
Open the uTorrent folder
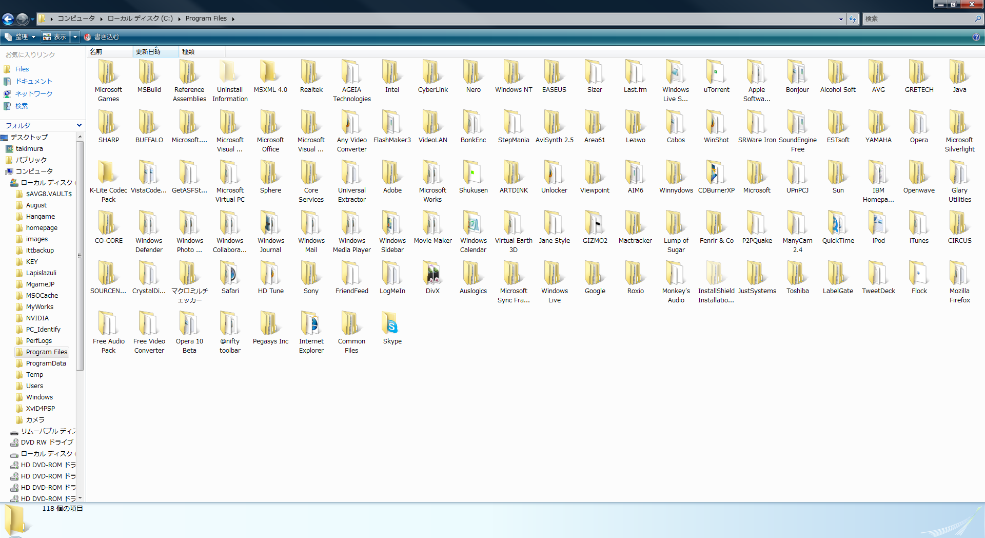click(x=716, y=76)
